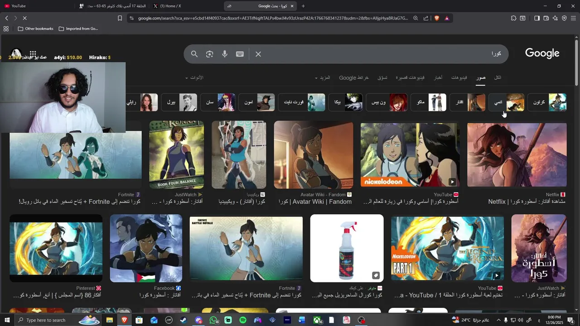Open the 'Netflix | مشاهدة أفاتار: أسطورة كورا' link
Image resolution: width=580 pixels, height=326 pixels.
[x=527, y=201]
